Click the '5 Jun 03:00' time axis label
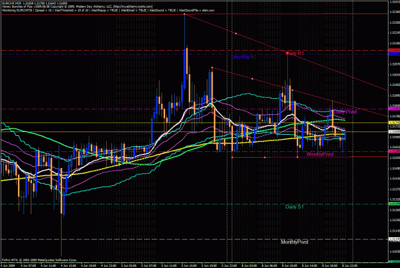Image resolution: width=400 pixels, height=268 pixels. [129, 265]
